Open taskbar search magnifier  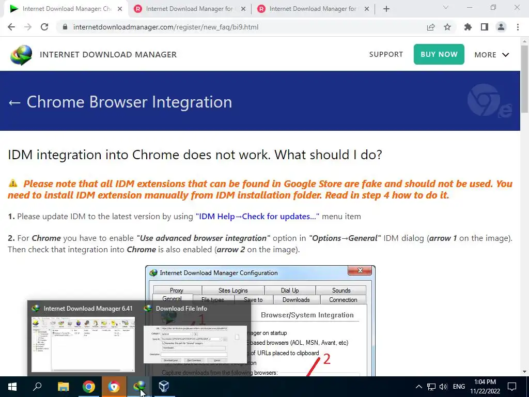click(x=37, y=387)
